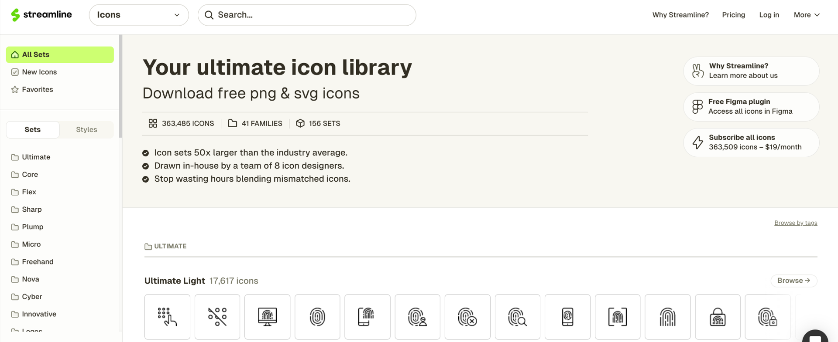Open the Icons category dropdown
The image size is (838, 342).
[x=139, y=14]
